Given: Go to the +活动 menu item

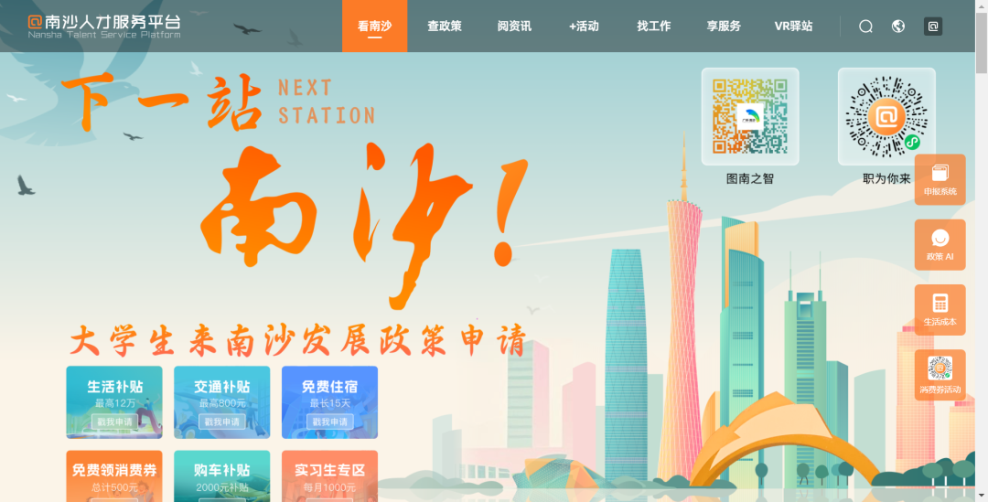Looking at the screenshot, I should click(x=584, y=26).
